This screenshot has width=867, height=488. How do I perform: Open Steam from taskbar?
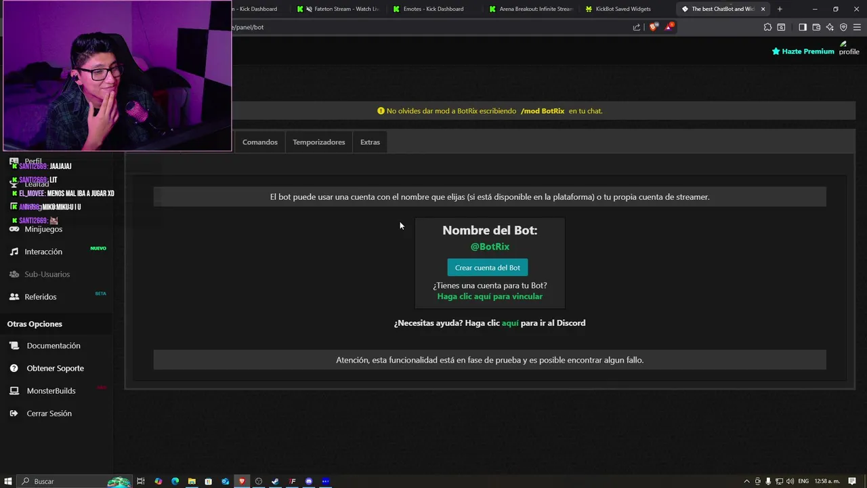[275, 481]
